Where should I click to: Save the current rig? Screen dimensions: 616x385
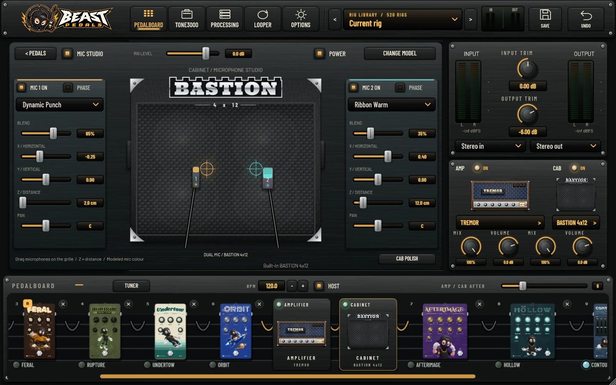click(545, 19)
